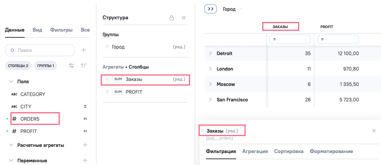381x165 pixels.
Task: Expand the San Francisco row
Action: point(211,99)
